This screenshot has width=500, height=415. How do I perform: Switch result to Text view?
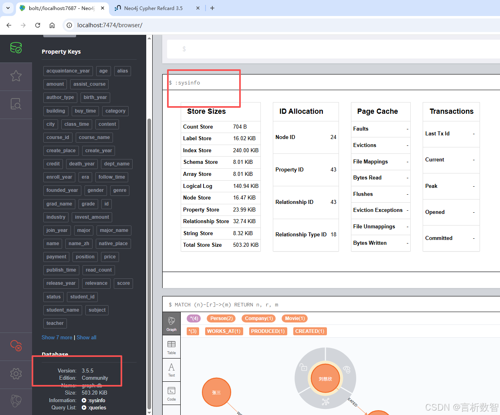click(171, 370)
